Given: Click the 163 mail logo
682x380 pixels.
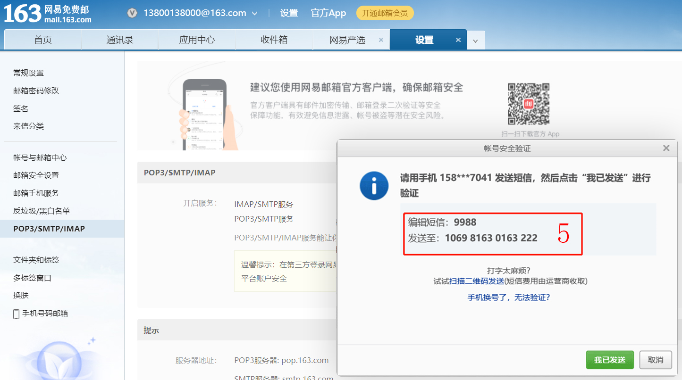Looking at the screenshot, I should click(x=48, y=14).
